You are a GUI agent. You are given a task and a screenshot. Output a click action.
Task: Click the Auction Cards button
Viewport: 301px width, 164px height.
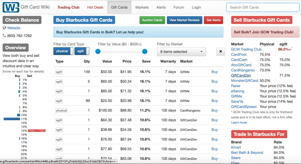pos(152,20)
